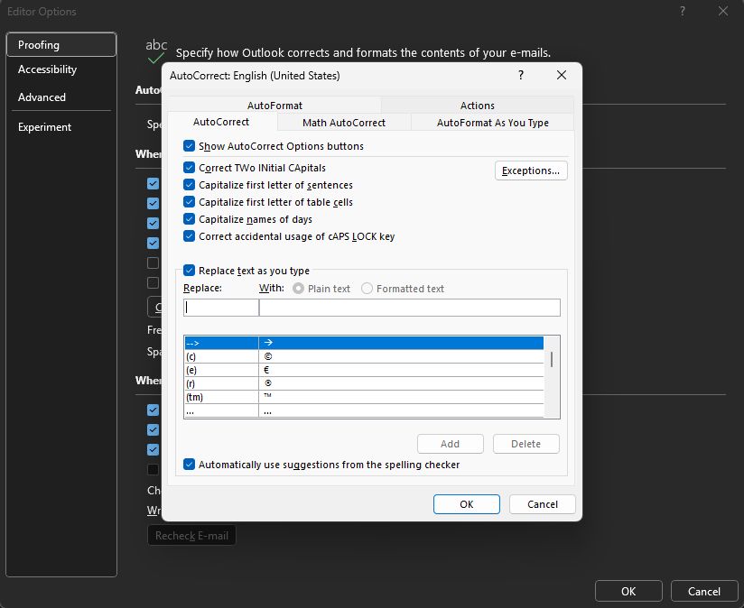Image resolution: width=744 pixels, height=608 pixels.
Task: Uncheck Replace text as you type
Action: 189,271
